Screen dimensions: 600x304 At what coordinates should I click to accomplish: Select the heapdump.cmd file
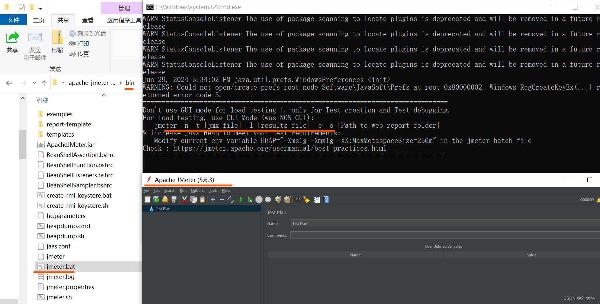tap(68, 226)
